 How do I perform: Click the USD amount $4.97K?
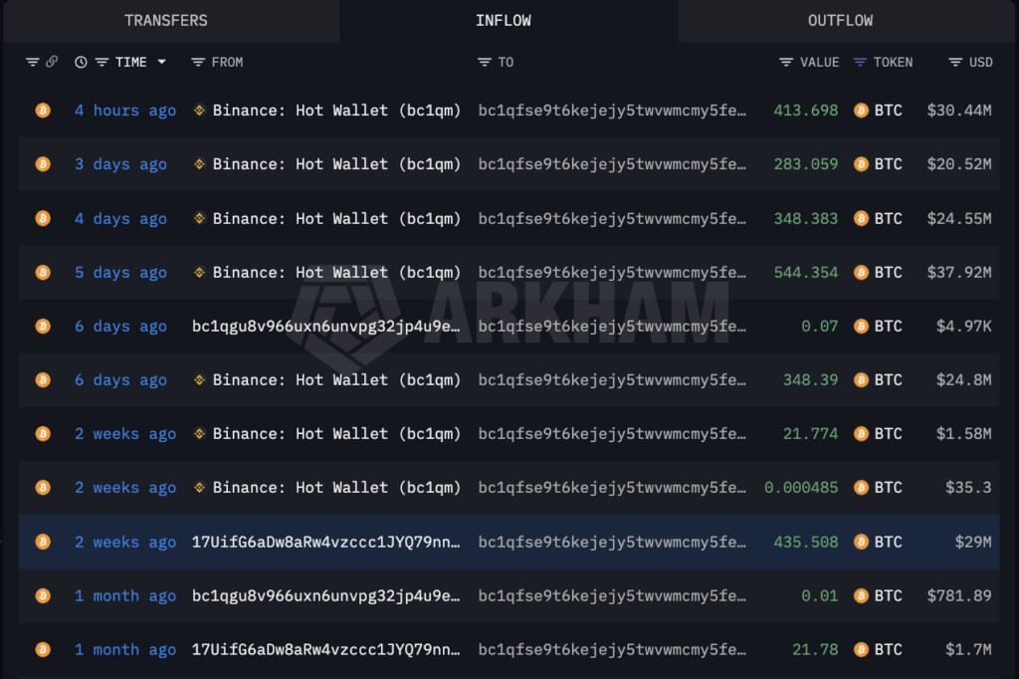coord(963,327)
